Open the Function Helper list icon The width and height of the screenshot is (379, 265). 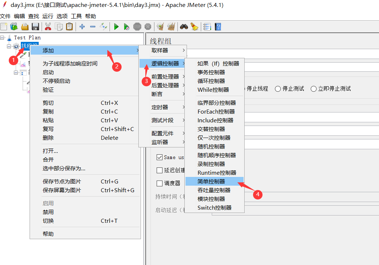207,27
